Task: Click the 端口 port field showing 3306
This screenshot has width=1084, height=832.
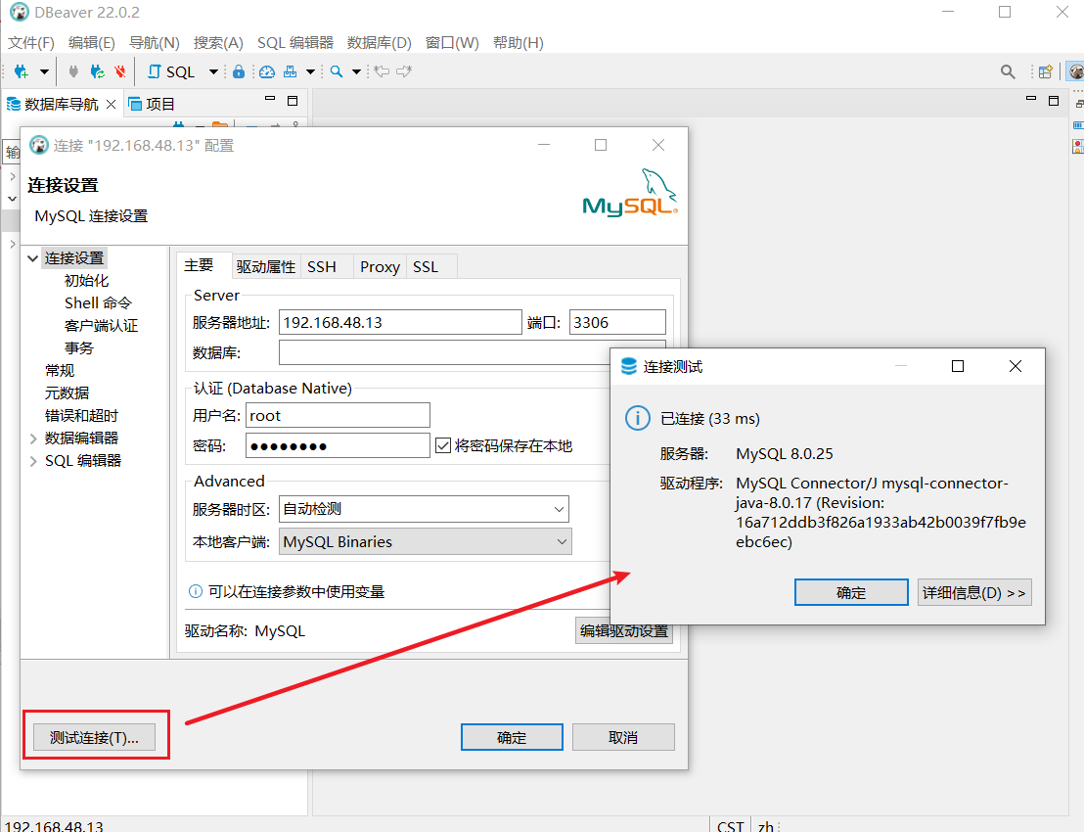Action: [617, 322]
